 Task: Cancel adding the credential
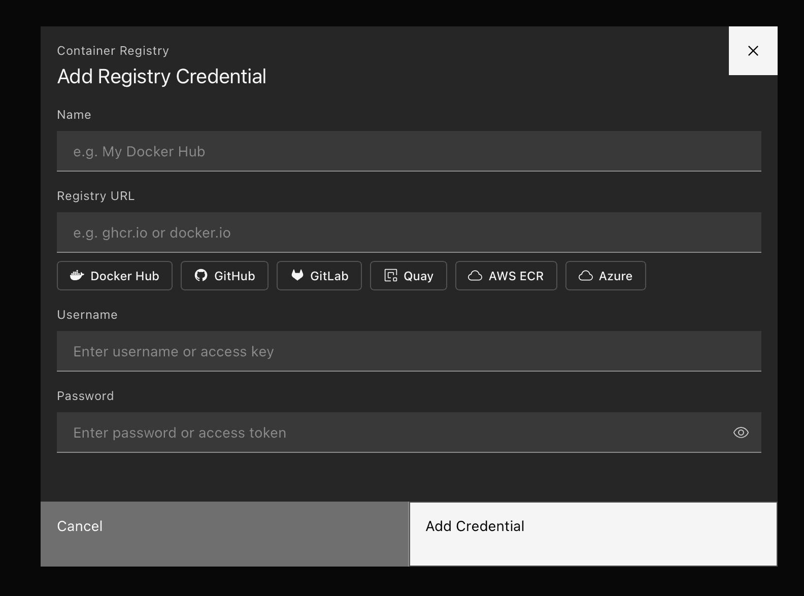click(225, 534)
